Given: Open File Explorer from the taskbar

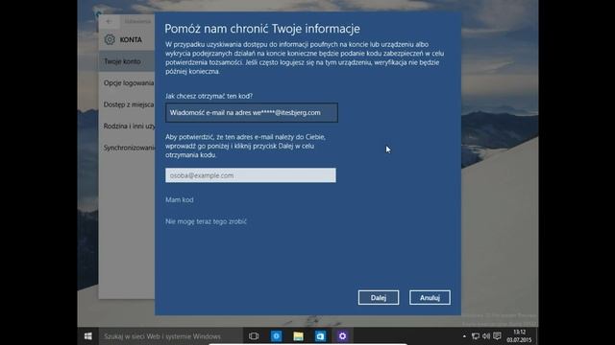Looking at the screenshot, I should [x=298, y=336].
